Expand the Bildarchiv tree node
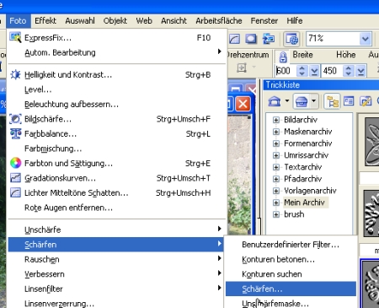Screen dimensions: 379x308 [x=276, y=120]
